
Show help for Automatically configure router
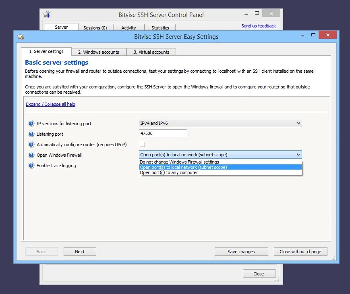(31, 145)
